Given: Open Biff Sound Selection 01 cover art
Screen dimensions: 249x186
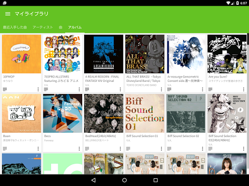Looking at the screenshot, I should click(x=145, y=113).
